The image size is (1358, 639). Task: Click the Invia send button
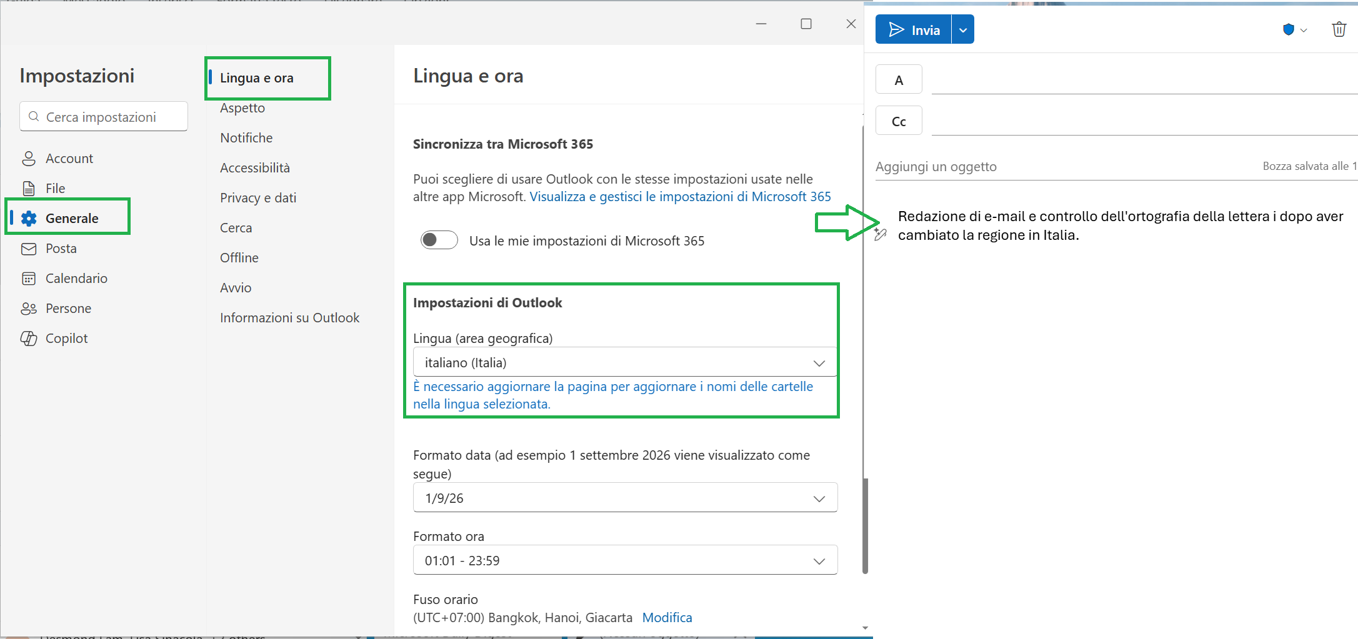coord(914,29)
